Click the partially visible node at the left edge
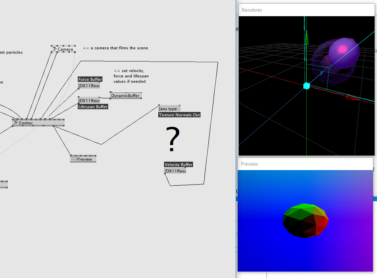377x278 pixels. pos(3,184)
